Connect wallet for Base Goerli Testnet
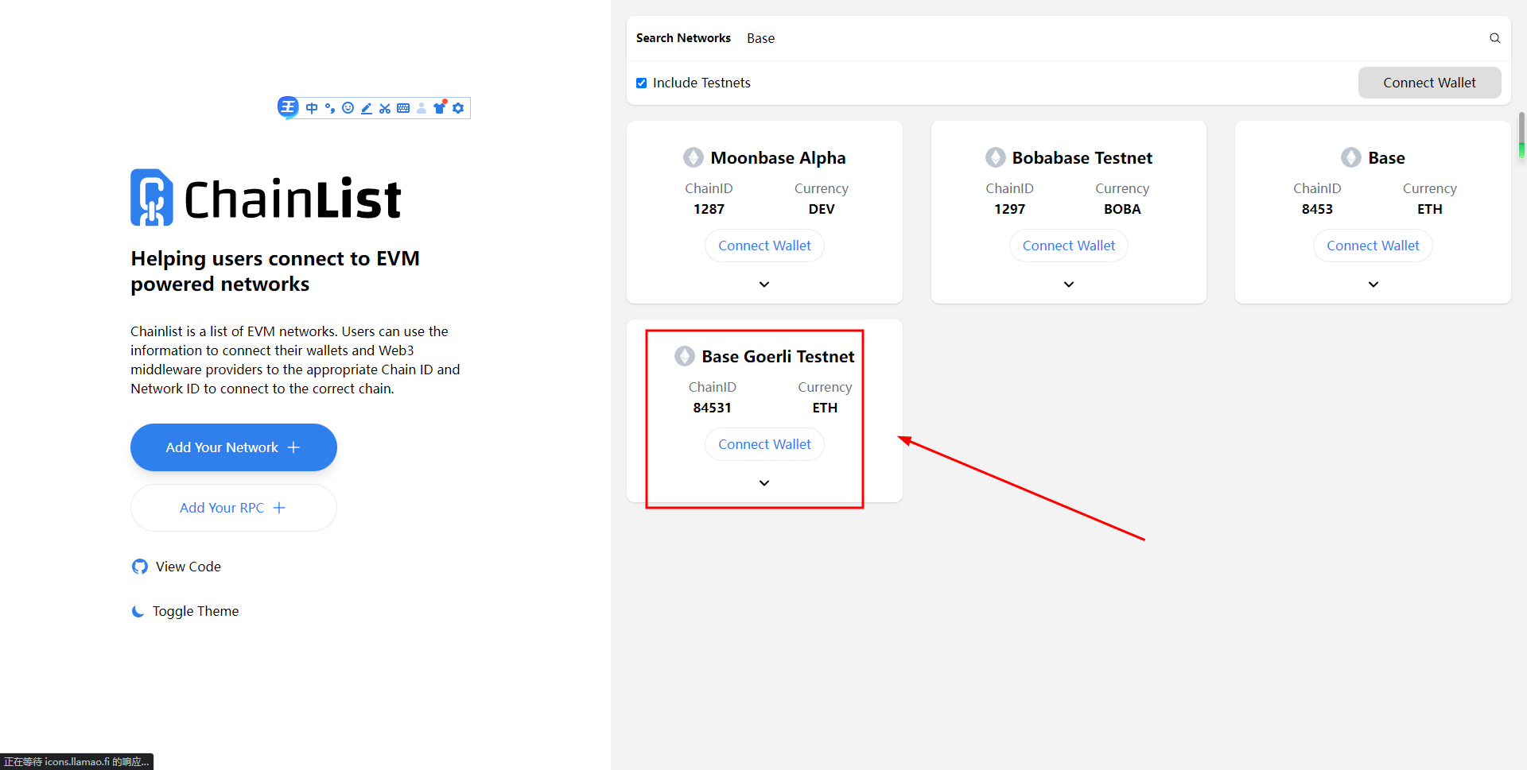 click(x=764, y=444)
